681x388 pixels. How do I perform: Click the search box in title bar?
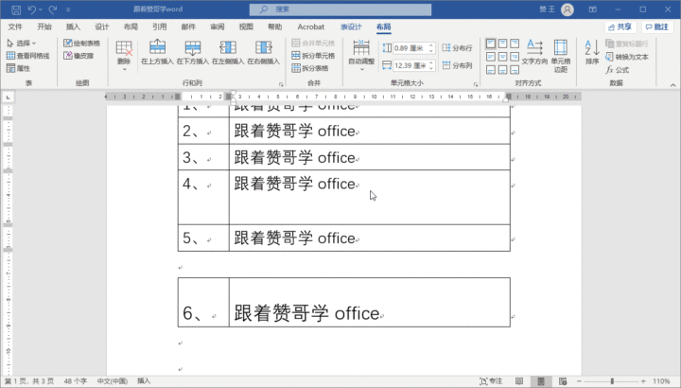tap(340, 9)
